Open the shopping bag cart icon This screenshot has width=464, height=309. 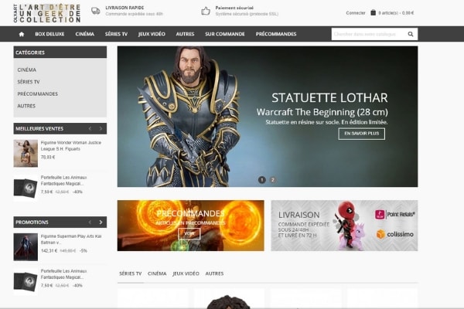coord(374,12)
